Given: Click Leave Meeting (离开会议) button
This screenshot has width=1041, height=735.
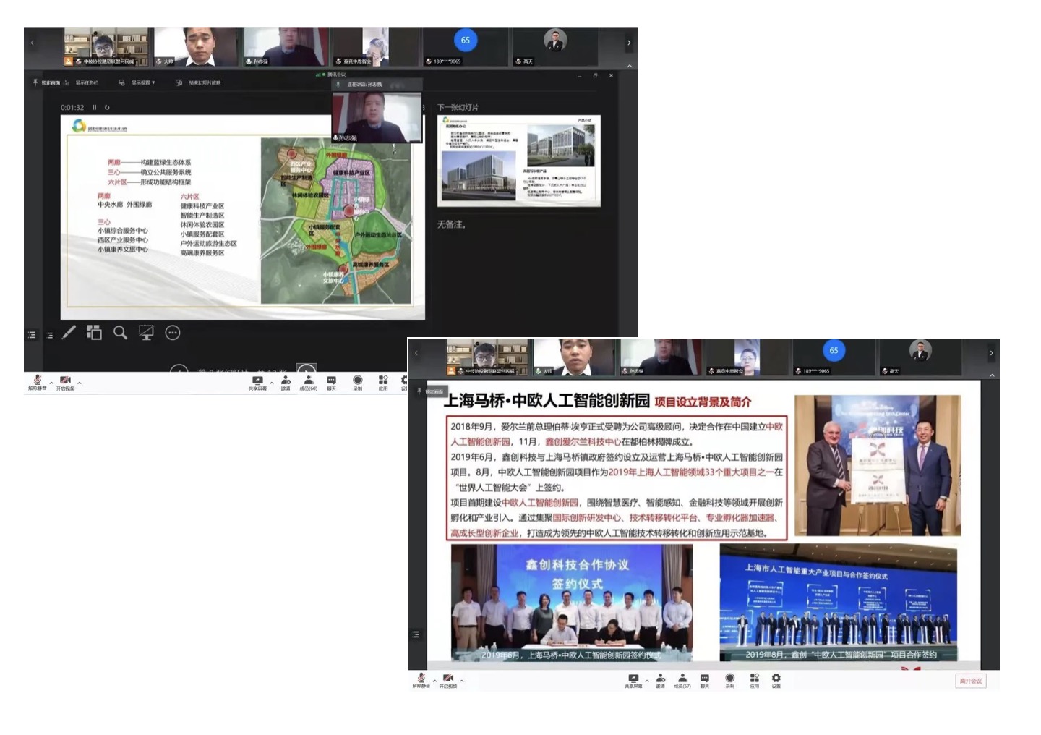Looking at the screenshot, I should point(971,681).
